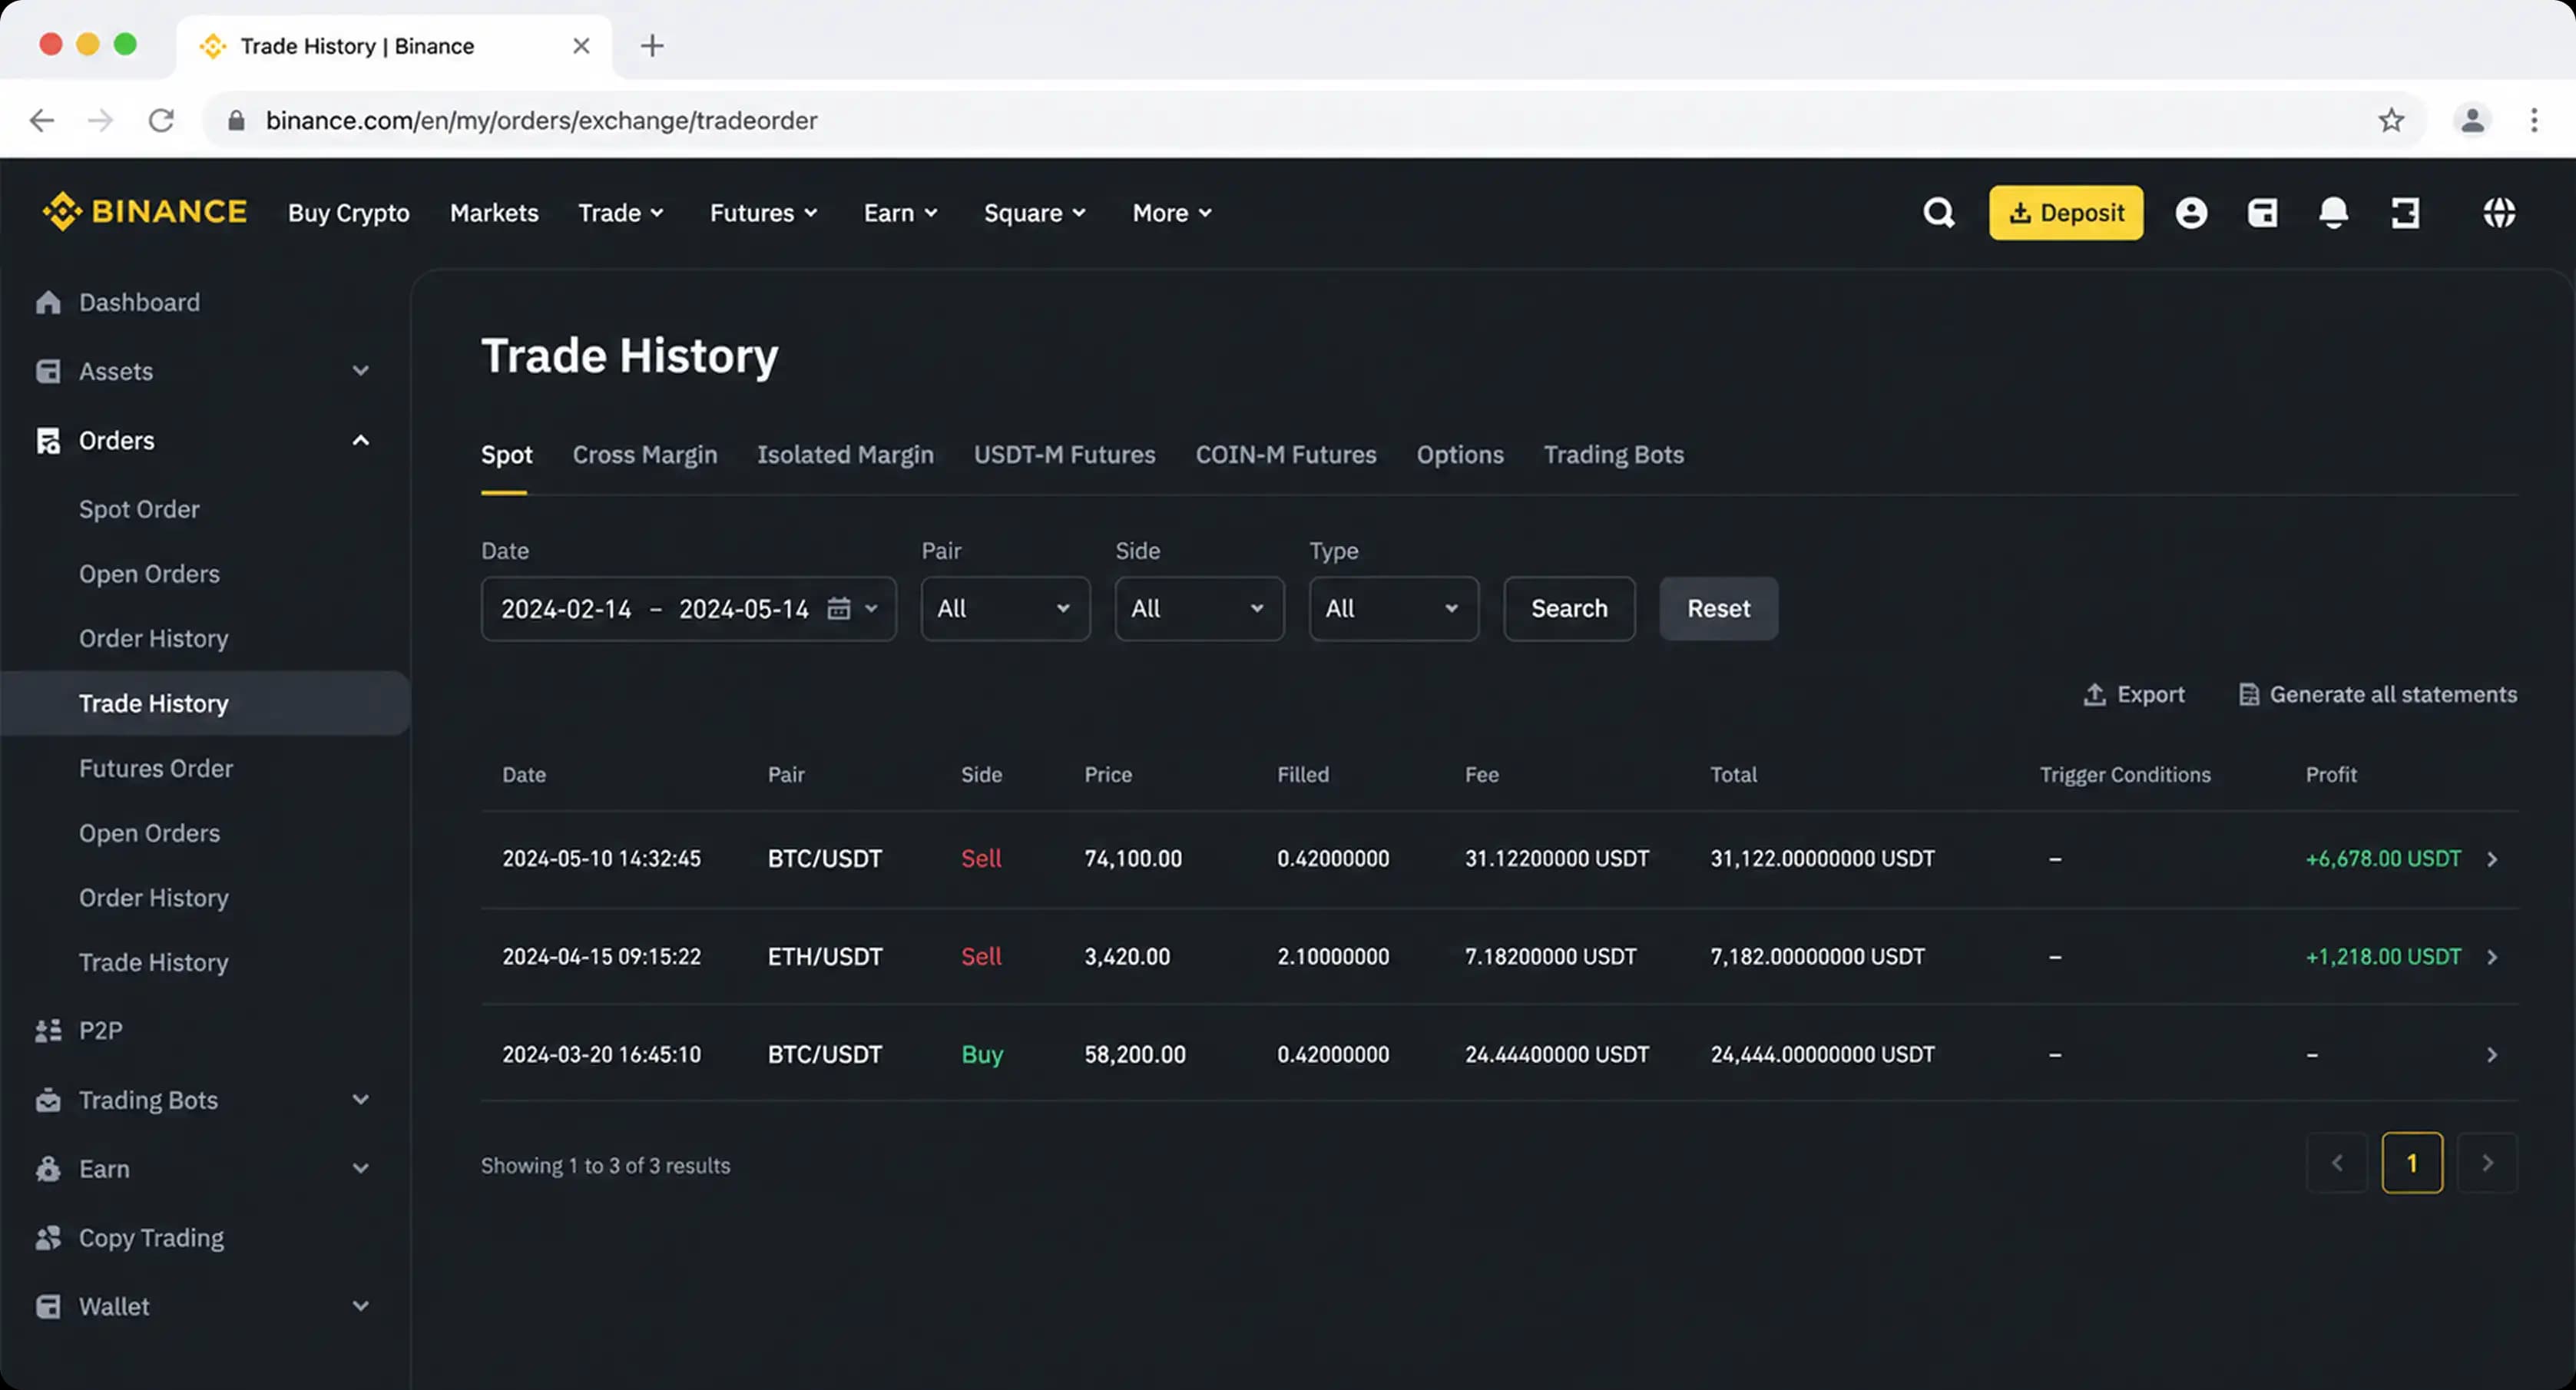Open the Square dropdown in the top navigation
Screen dimensions: 2576x1390
coord(1035,213)
